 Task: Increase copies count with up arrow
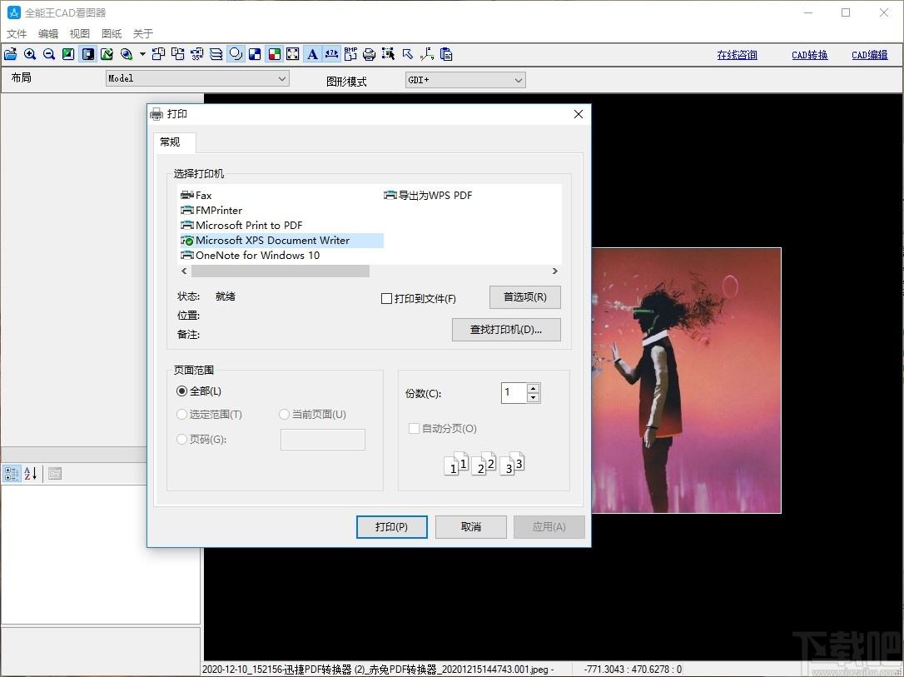point(534,388)
